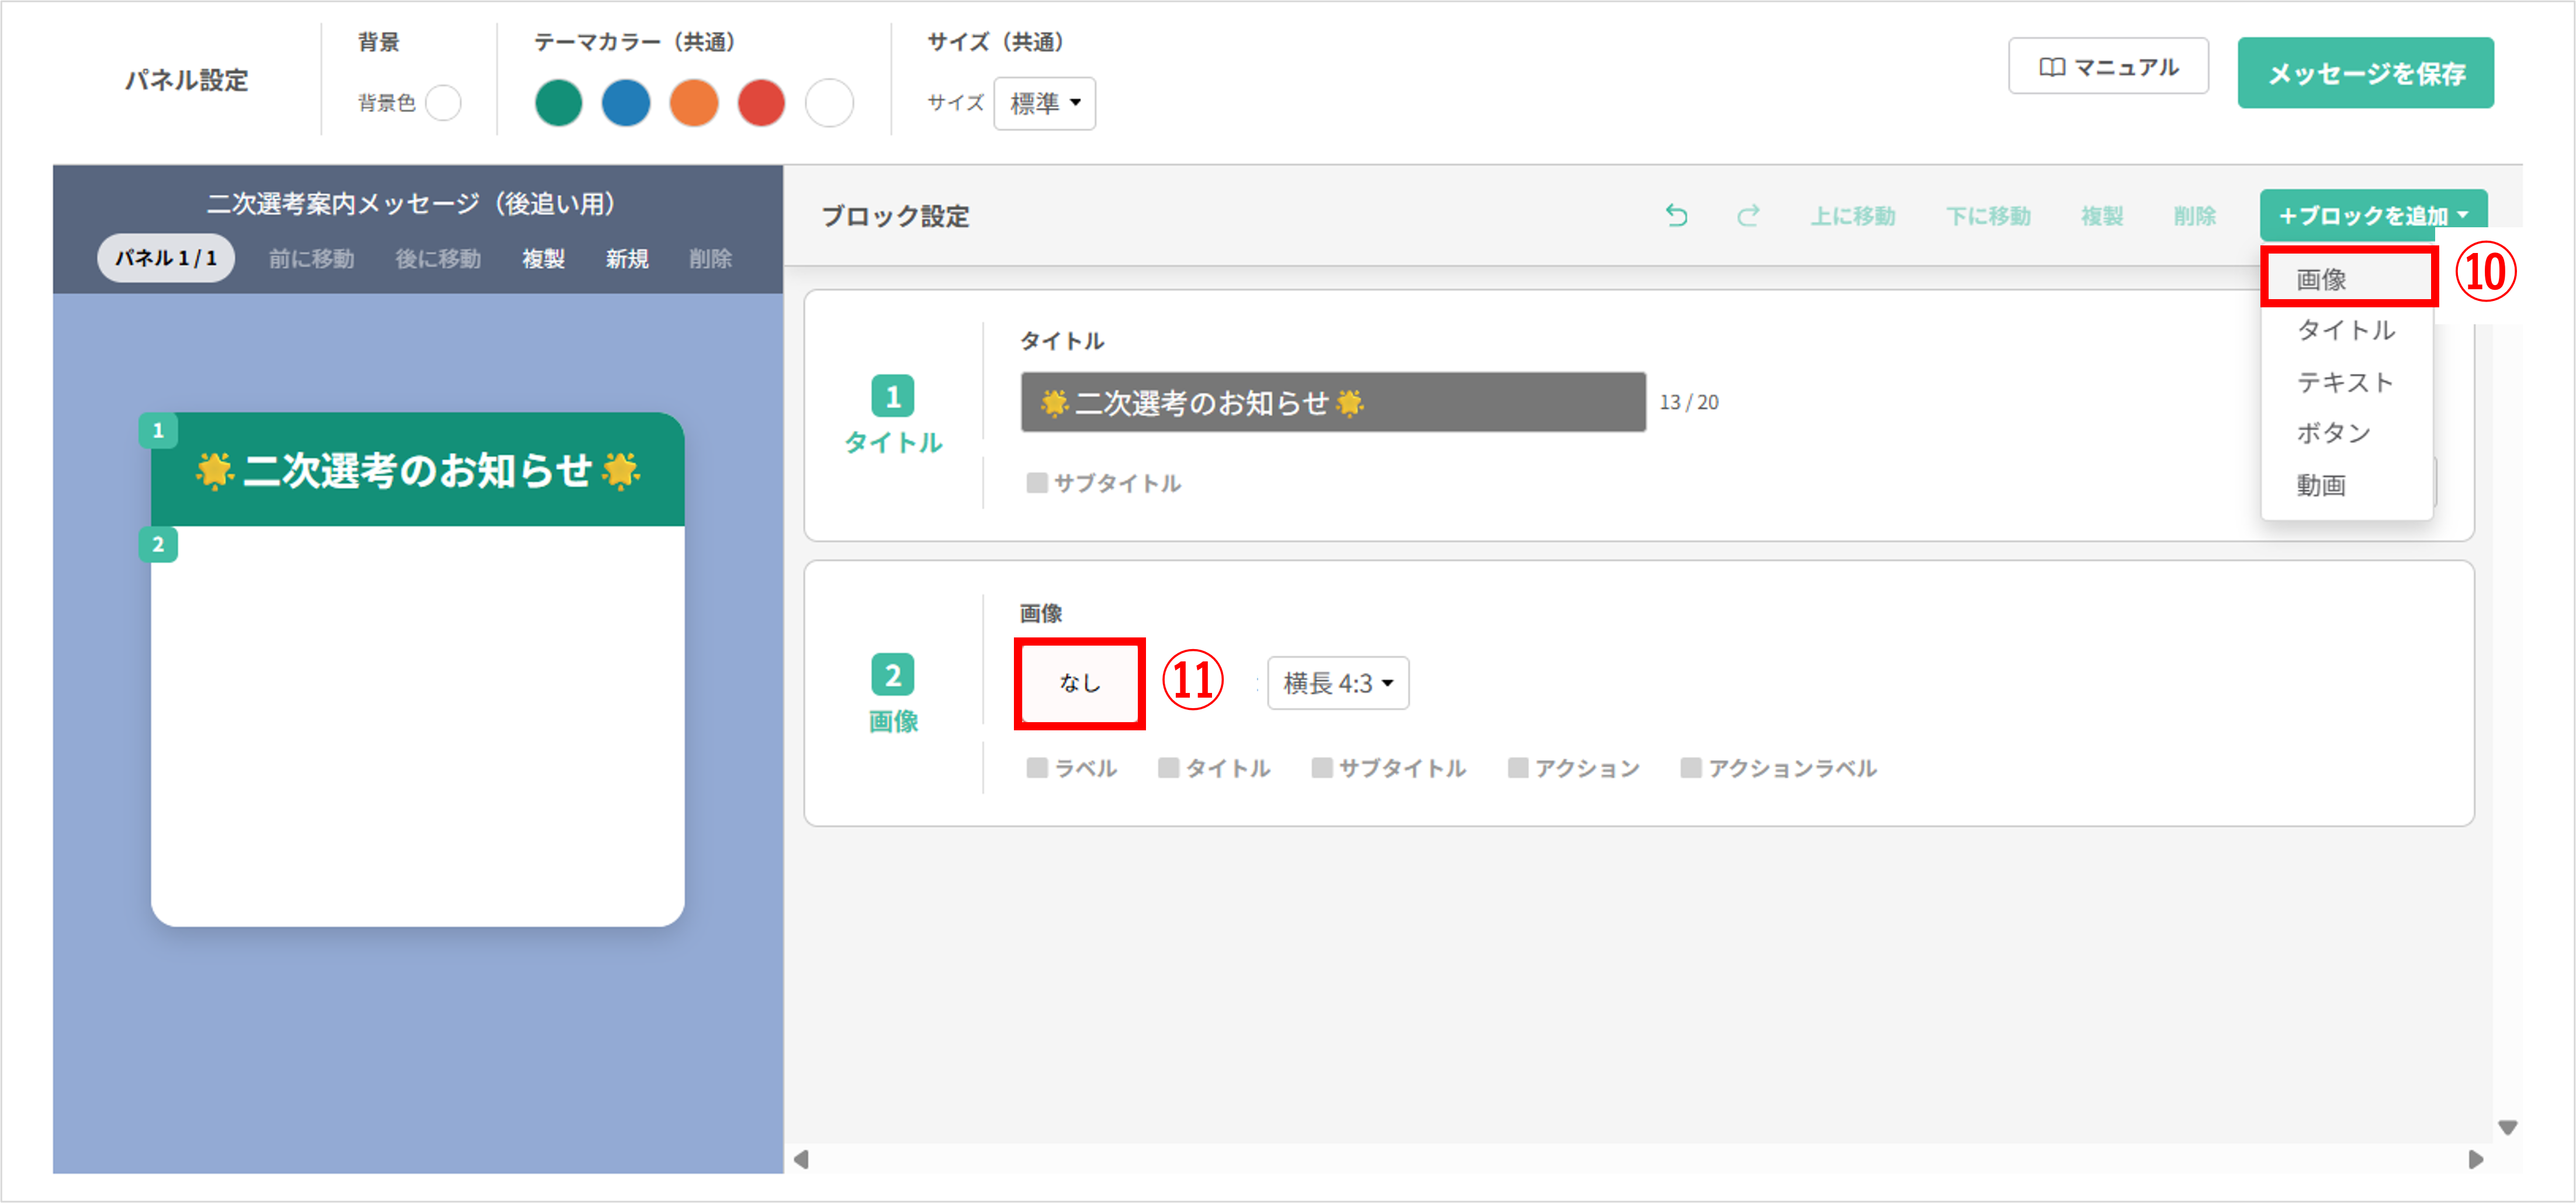Click the 画像 block 2 icon
Screen dimensions: 2576x1203
892,676
